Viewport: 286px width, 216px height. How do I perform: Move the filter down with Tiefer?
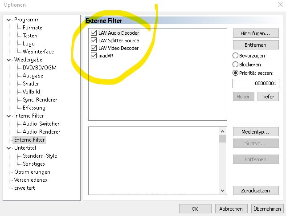tap(268, 97)
